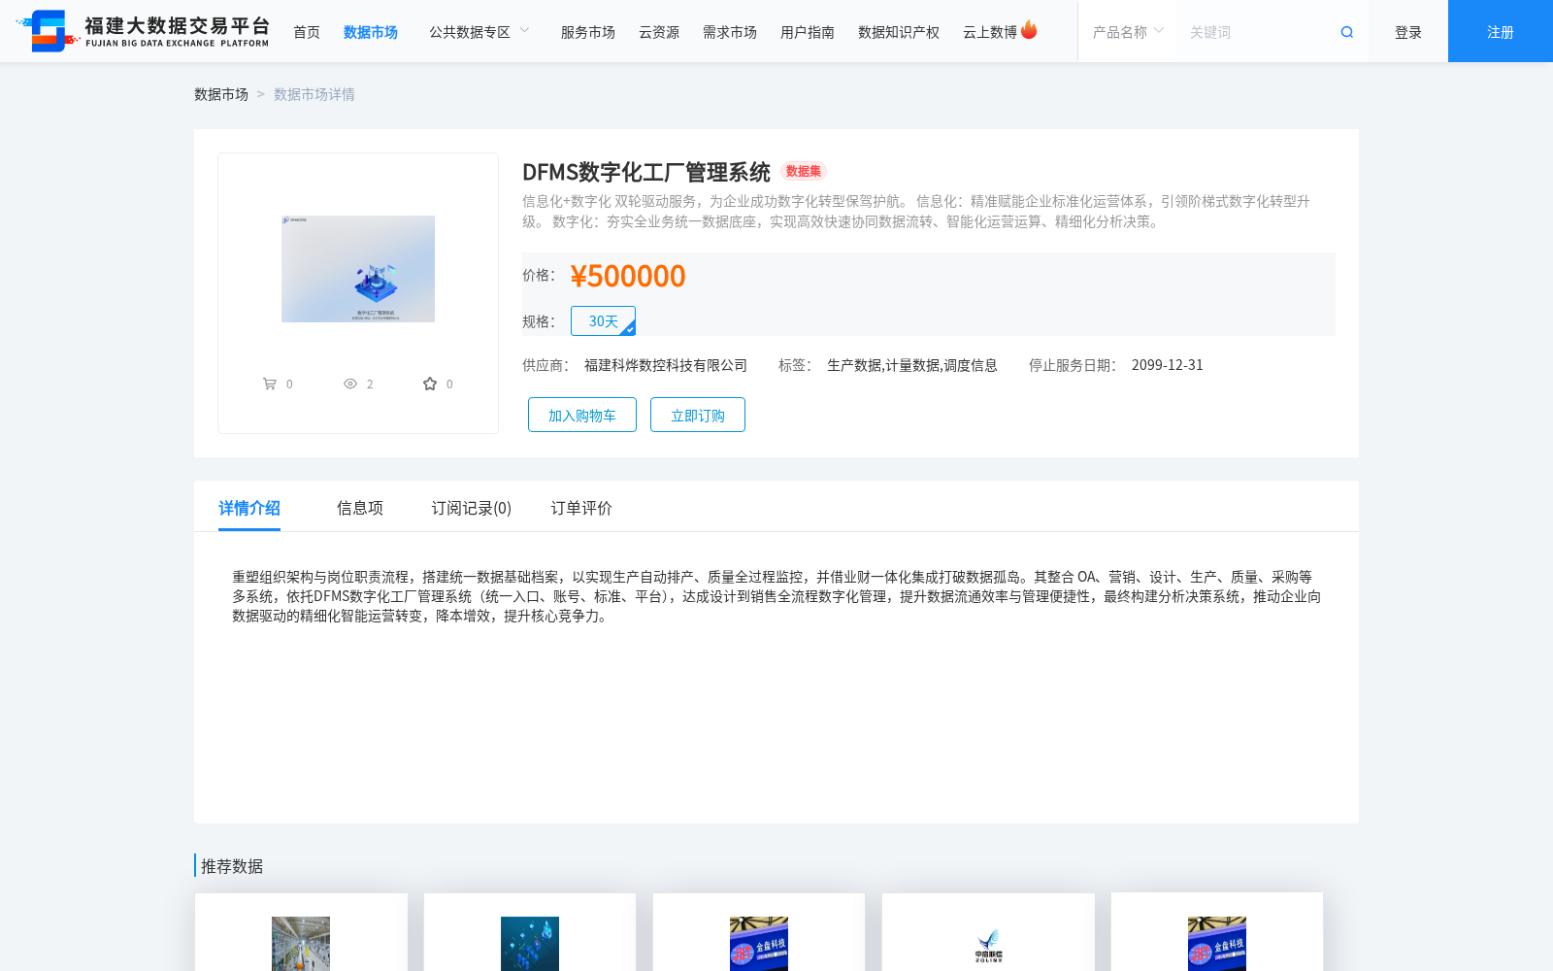Click the price ¥500000 text
Viewport: 1553px width, 971px height.
[628, 276]
